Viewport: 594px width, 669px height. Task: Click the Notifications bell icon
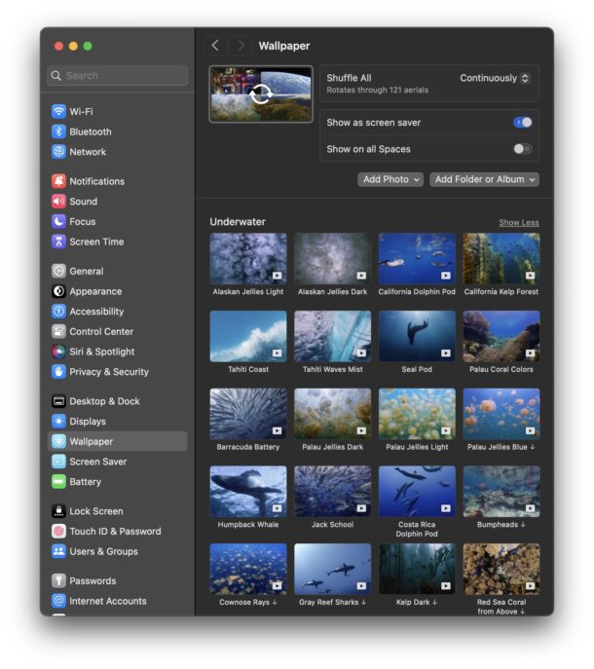[x=58, y=181]
